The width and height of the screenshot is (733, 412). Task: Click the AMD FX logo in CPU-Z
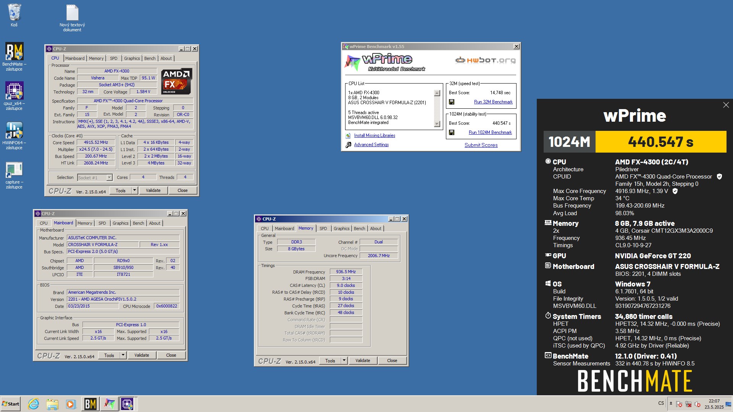pyautogui.click(x=176, y=81)
